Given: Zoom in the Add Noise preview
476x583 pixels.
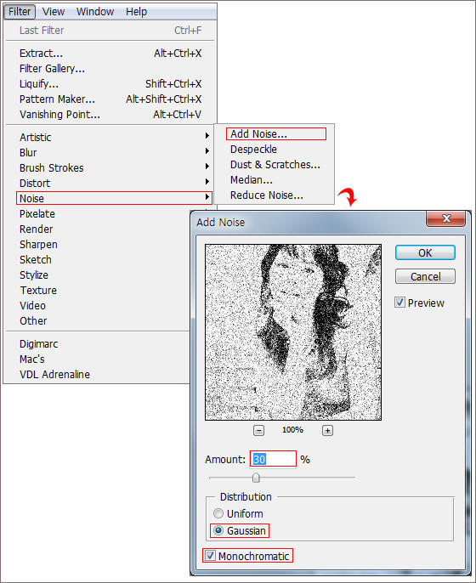Looking at the screenshot, I should pyautogui.click(x=327, y=431).
